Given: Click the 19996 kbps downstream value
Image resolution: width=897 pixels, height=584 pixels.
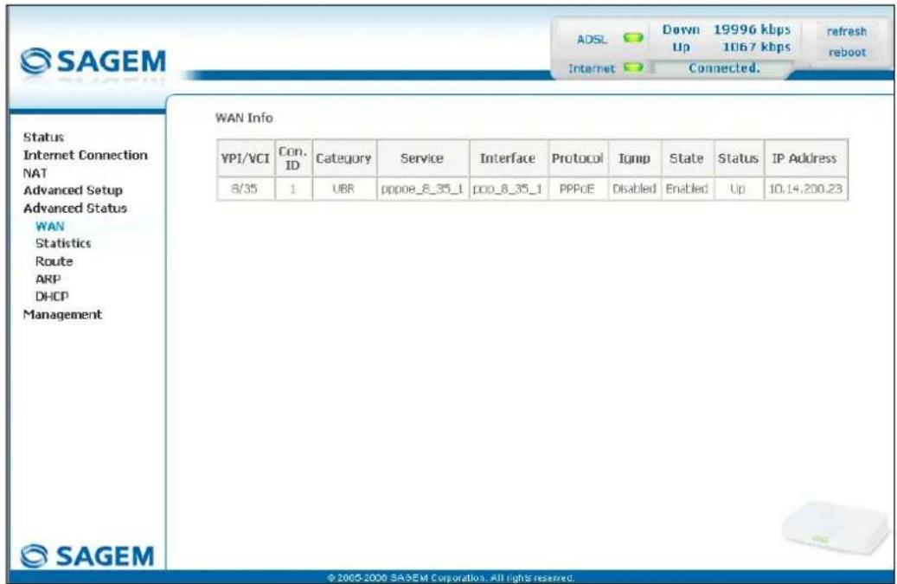Looking at the screenshot, I should pos(752,29).
